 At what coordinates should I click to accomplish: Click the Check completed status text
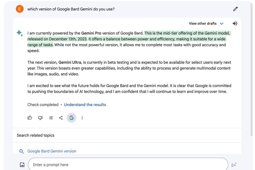tap(43, 105)
